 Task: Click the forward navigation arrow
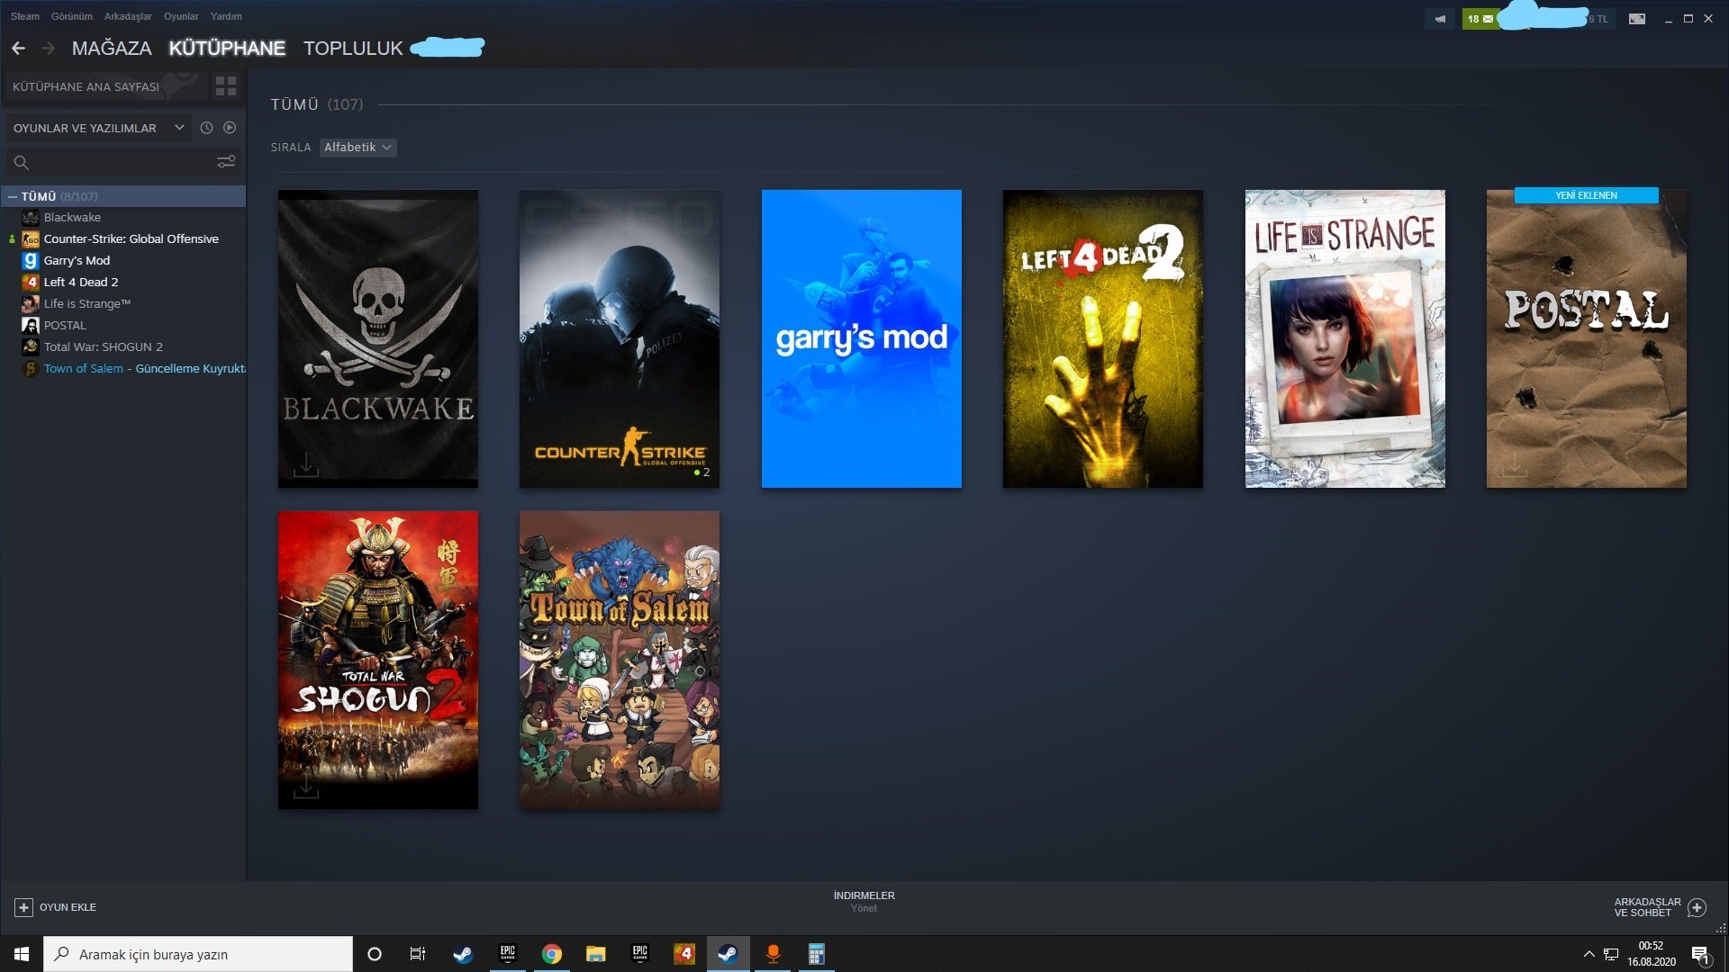(x=49, y=48)
